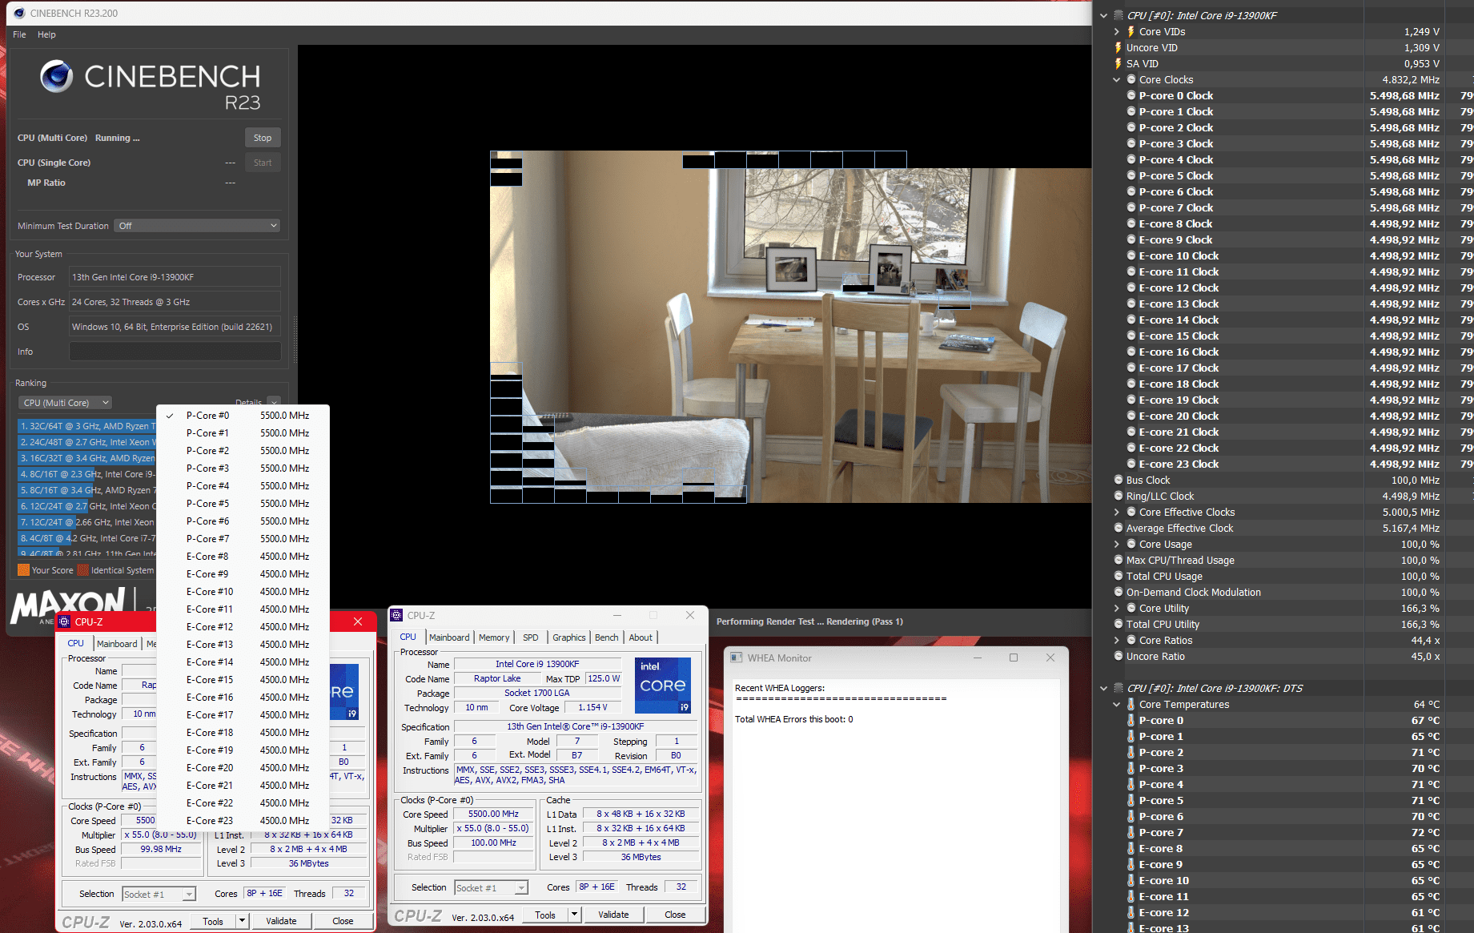1474x933 pixels.
Task: Click the icon beside Average Effective Clock
Action: pyautogui.click(x=1119, y=528)
